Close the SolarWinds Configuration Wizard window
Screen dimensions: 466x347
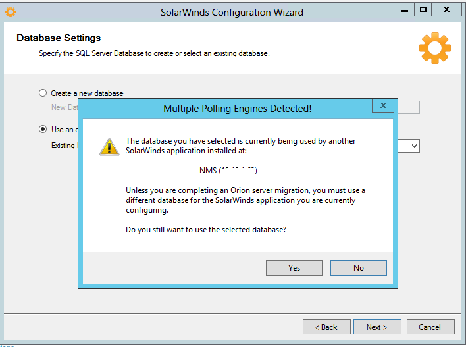click(446, 10)
